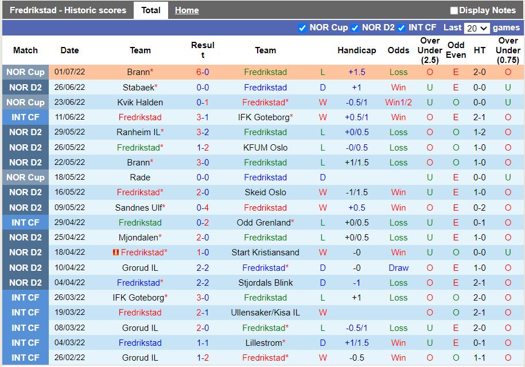Select the KFUM Oslo team name
This screenshot has height=367, width=525.
(x=265, y=147)
